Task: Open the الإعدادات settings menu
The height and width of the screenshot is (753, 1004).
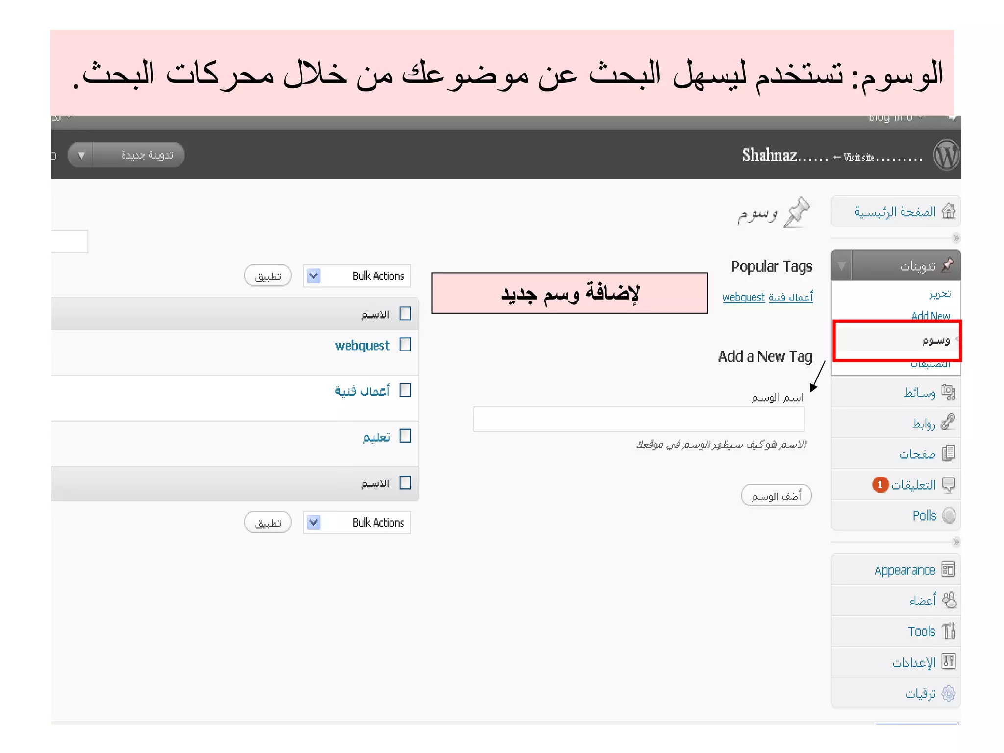Action: (896, 662)
